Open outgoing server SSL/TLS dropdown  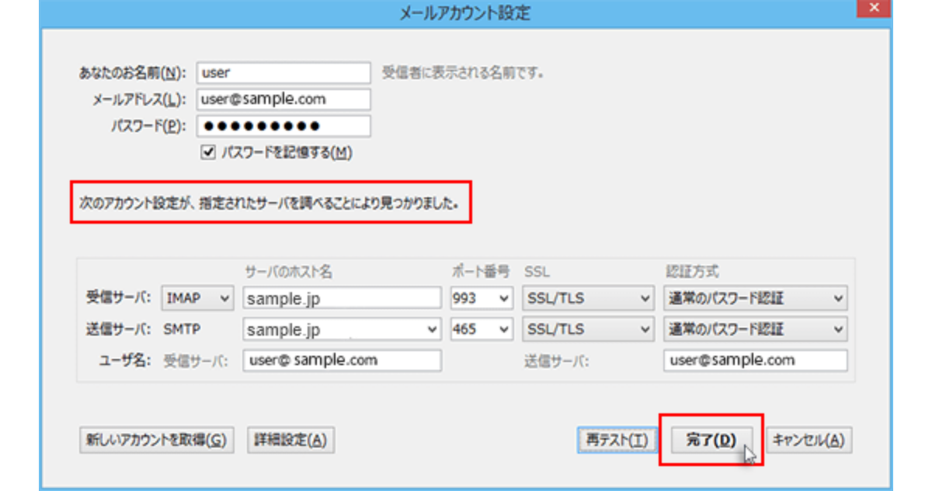coord(587,329)
